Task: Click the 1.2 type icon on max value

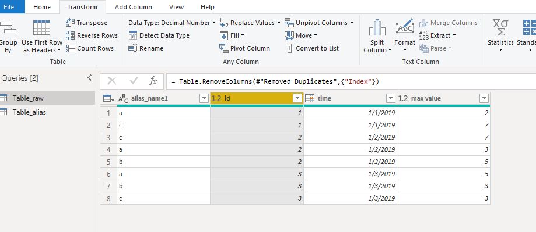Action: (x=403, y=98)
